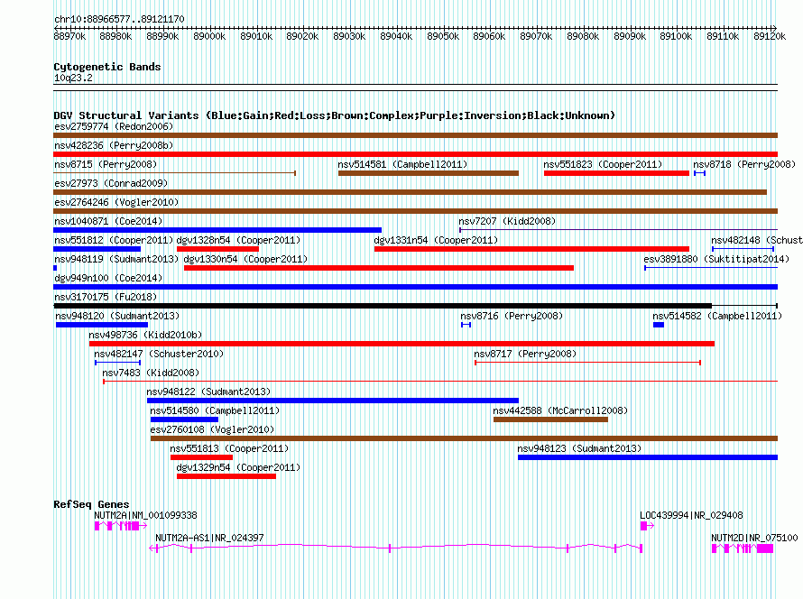The height and width of the screenshot is (599, 803).
Task: Select the nsv482148 blue variant line
Action: (x=743, y=249)
